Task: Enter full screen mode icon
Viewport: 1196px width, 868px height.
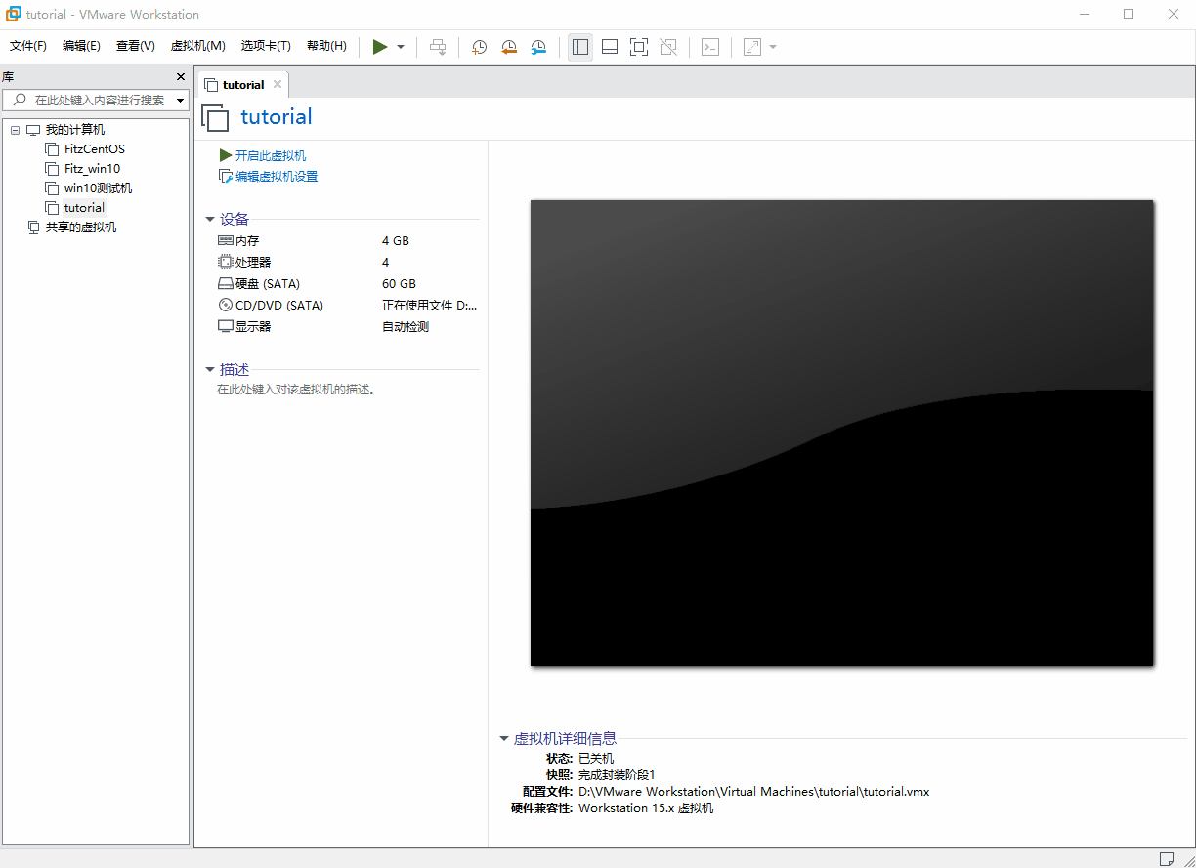Action: pos(639,47)
